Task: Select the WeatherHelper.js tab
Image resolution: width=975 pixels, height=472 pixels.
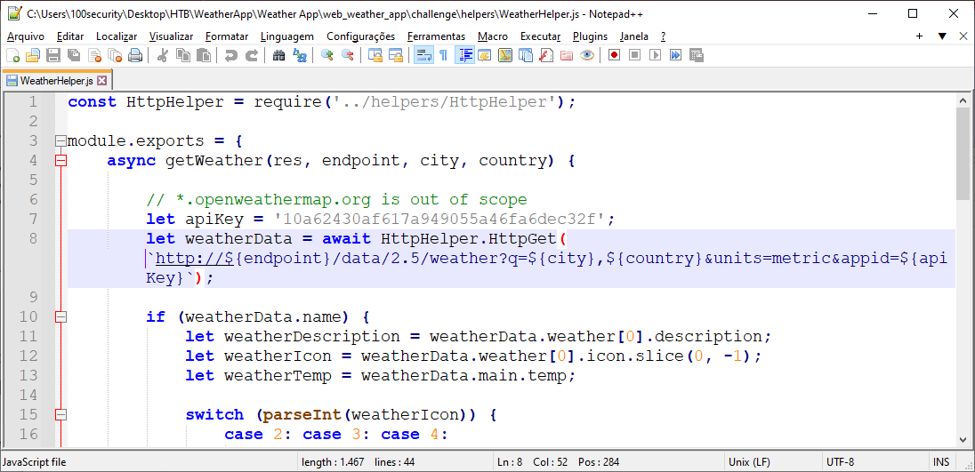Action: coord(56,81)
